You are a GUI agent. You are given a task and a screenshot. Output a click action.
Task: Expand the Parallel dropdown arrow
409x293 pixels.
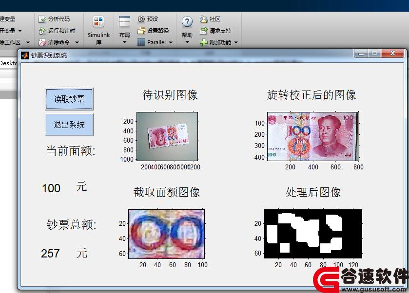pyautogui.click(x=171, y=42)
